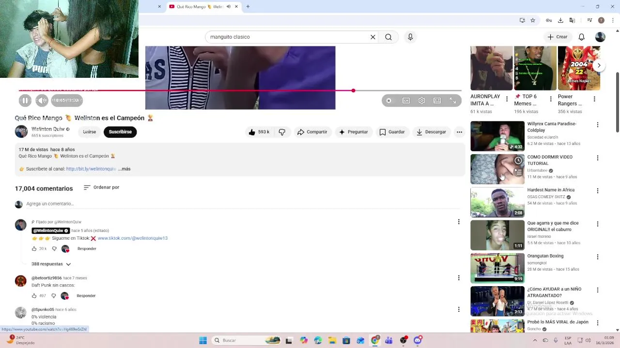Open the Compartir share dialog
This screenshot has width=620, height=348.
[x=312, y=132]
